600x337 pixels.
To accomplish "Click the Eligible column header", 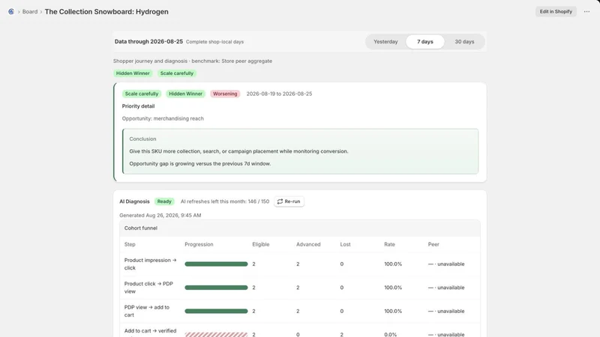I will (x=260, y=245).
